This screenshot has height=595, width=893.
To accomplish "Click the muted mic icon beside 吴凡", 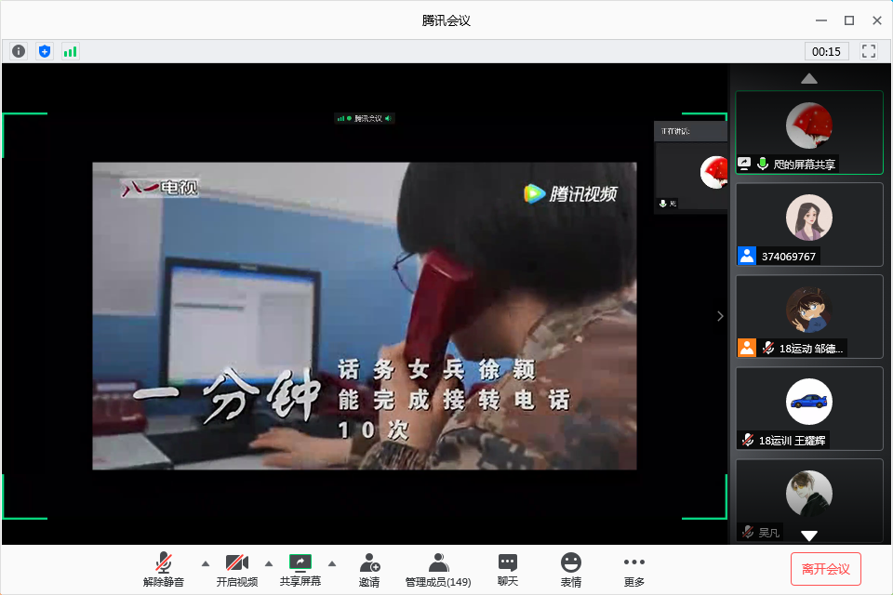I will pyautogui.click(x=748, y=532).
